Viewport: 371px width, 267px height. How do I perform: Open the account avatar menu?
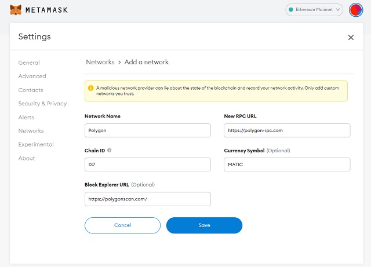(355, 10)
